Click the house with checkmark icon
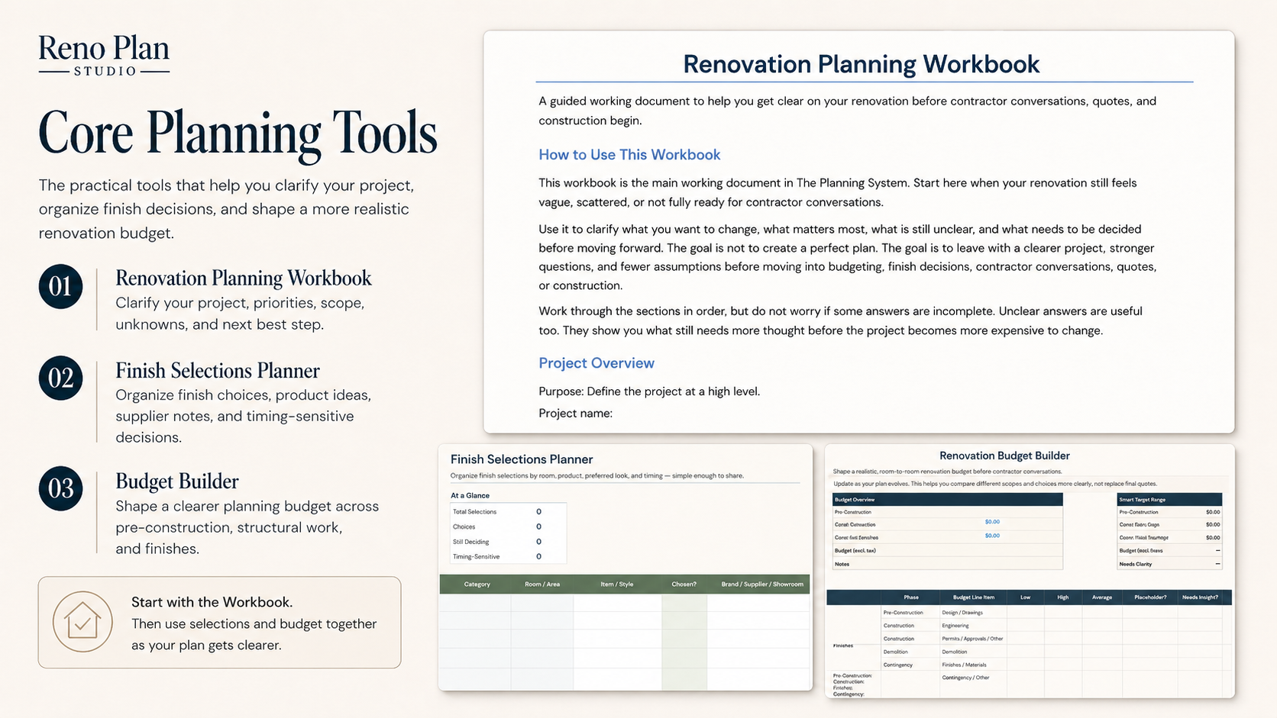The height and width of the screenshot is (718, 1277). (x=82, y=622)
